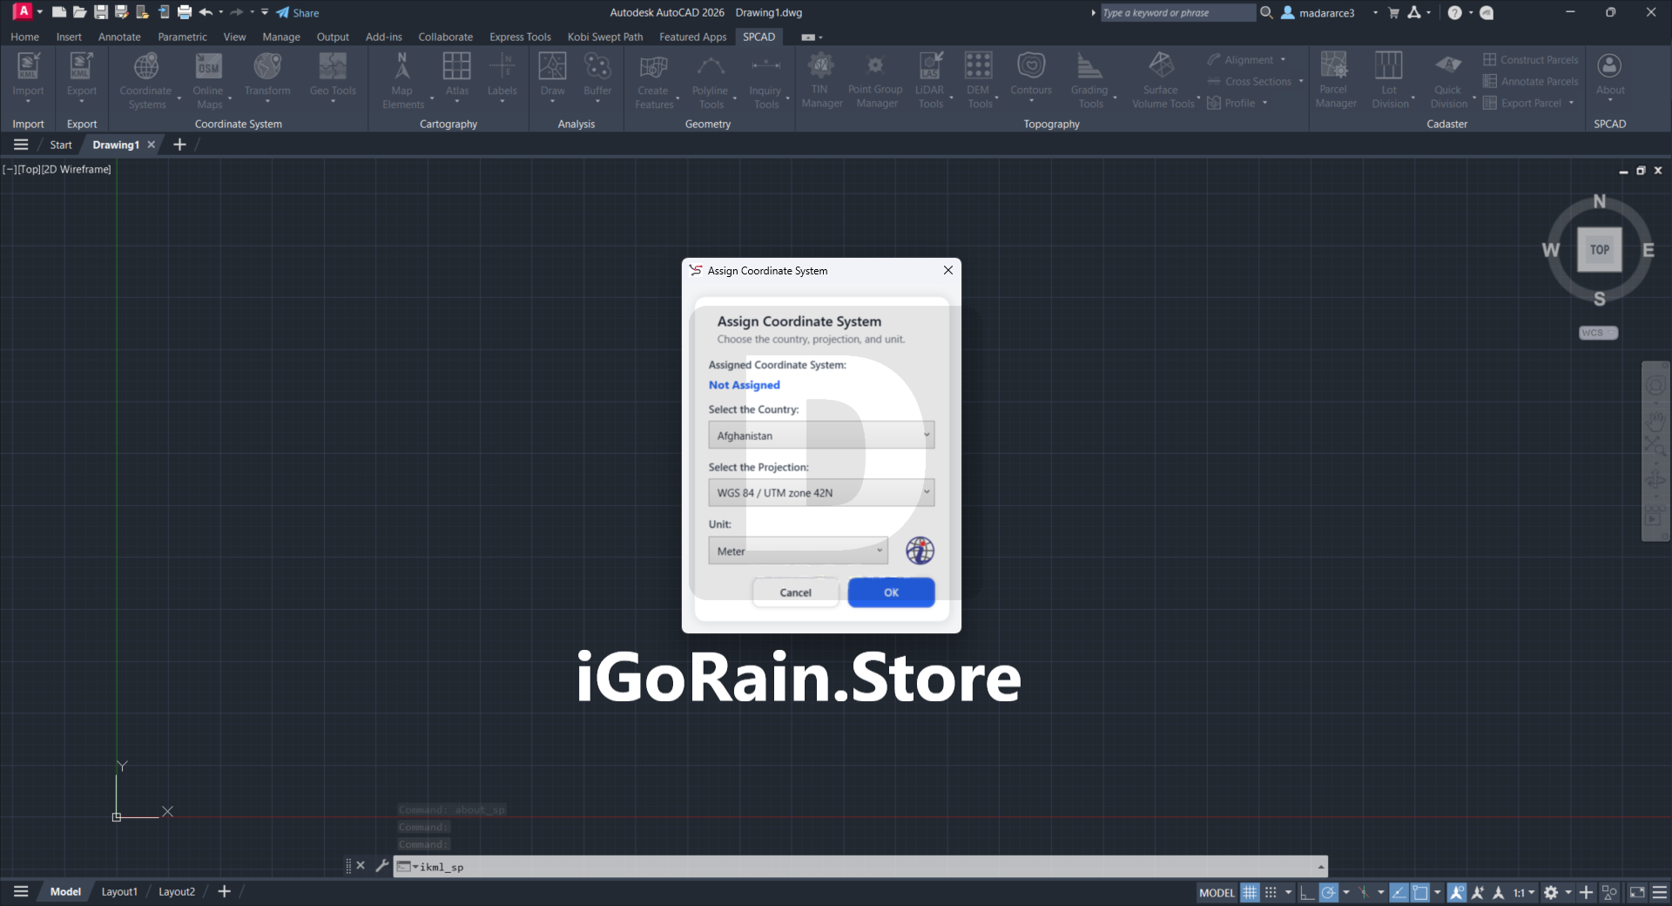Screen dimensions: 1672x906
Task: Open the Select the Country dropdown
Action: pyautogui.click(x=820, y=435)
